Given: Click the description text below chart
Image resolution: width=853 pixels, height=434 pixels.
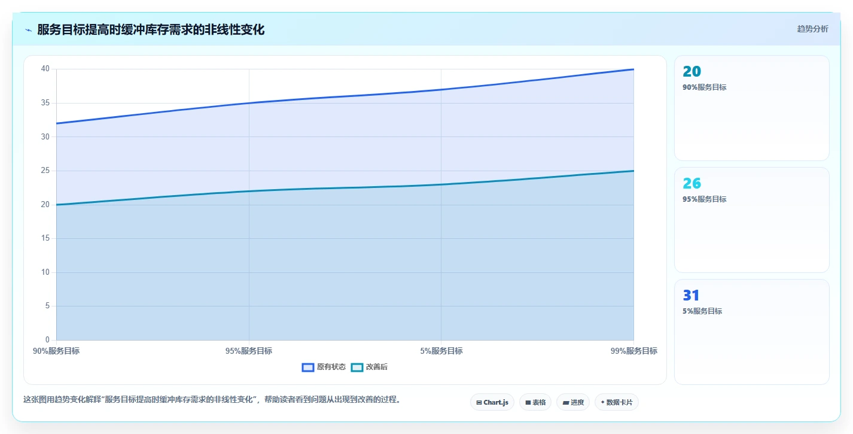Looking at the screenshot, I should [212, 399].
